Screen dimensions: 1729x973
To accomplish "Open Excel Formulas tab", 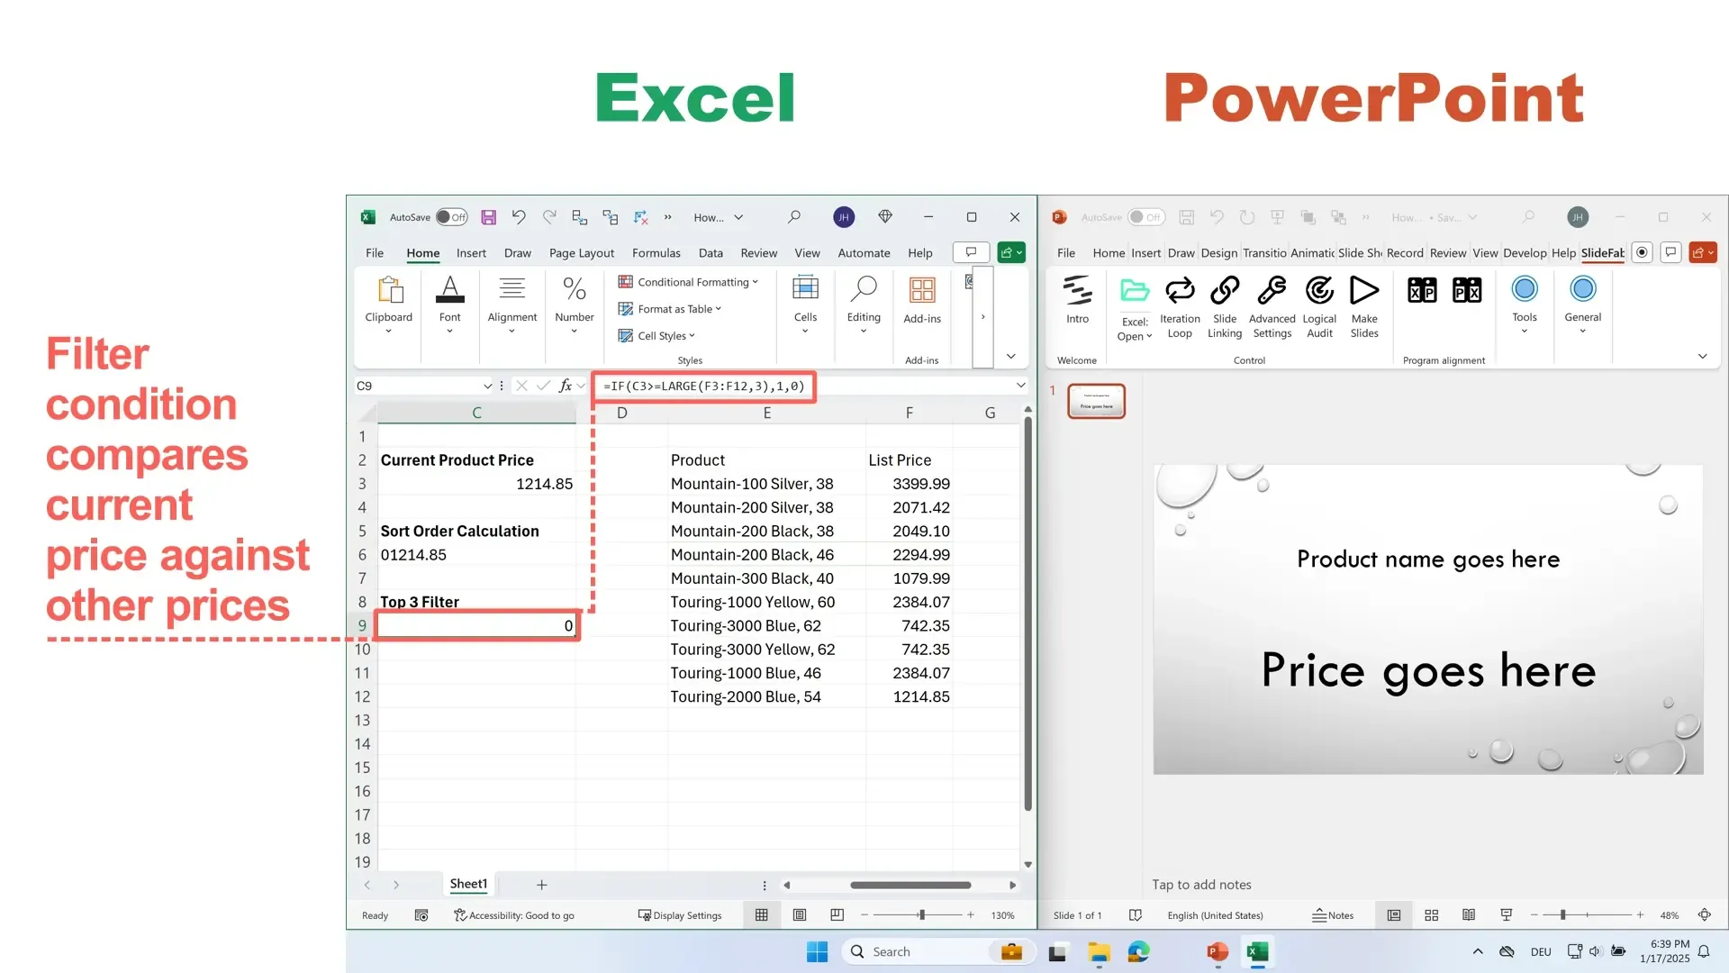I will pyautogui.click(x=656, y=253).
